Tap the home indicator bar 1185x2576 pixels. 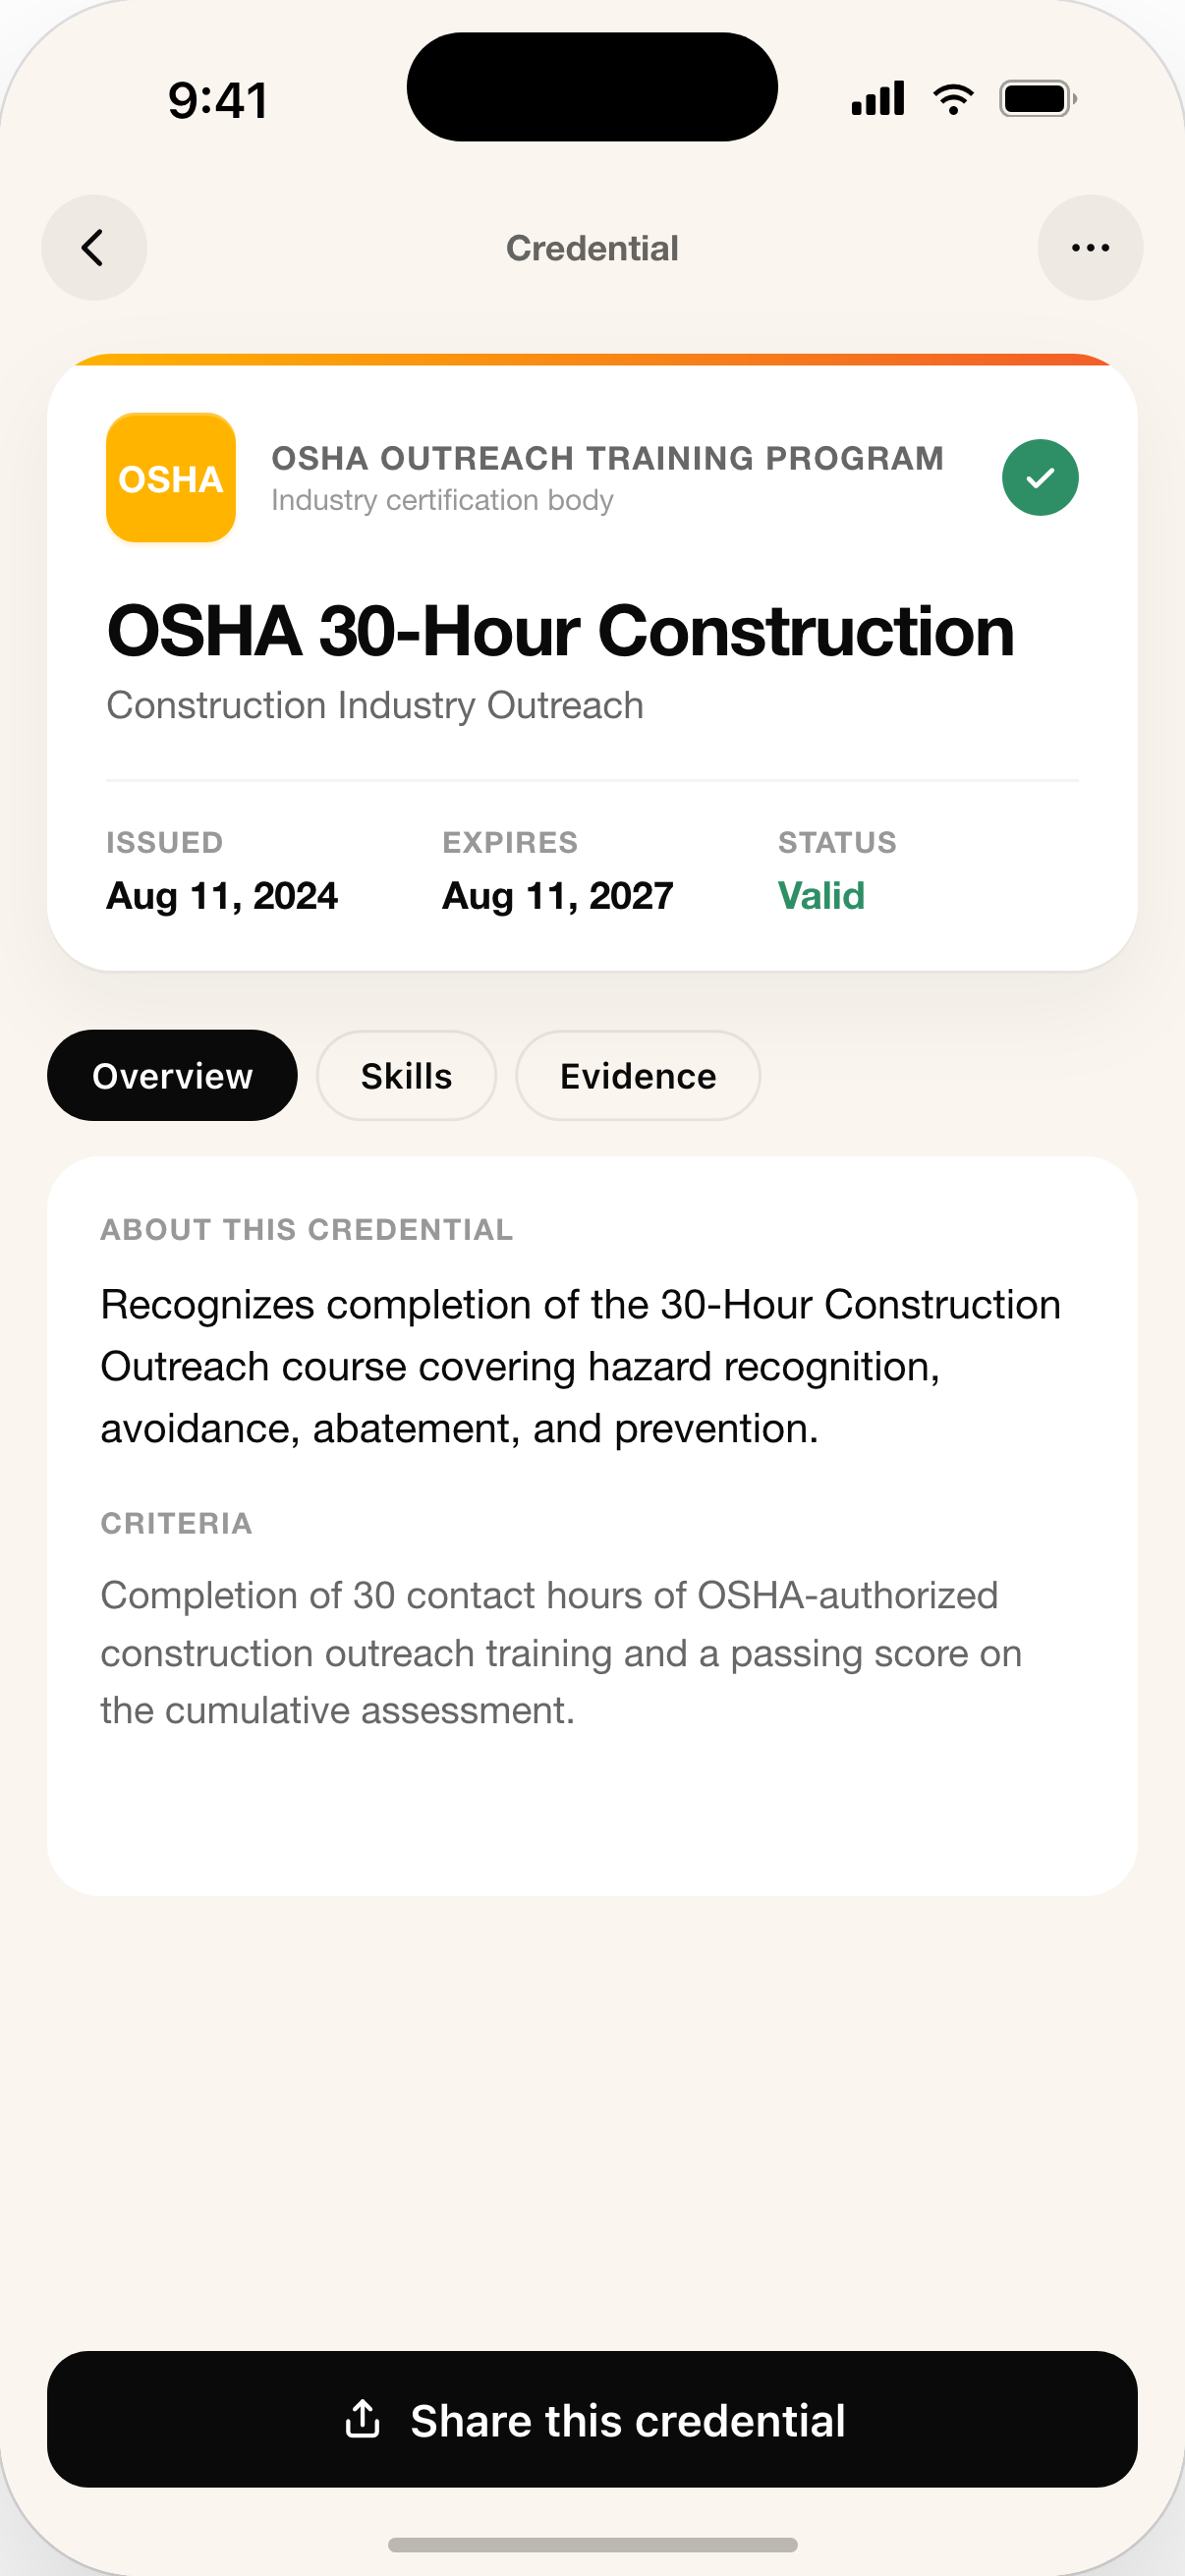tap(592, 2545)
